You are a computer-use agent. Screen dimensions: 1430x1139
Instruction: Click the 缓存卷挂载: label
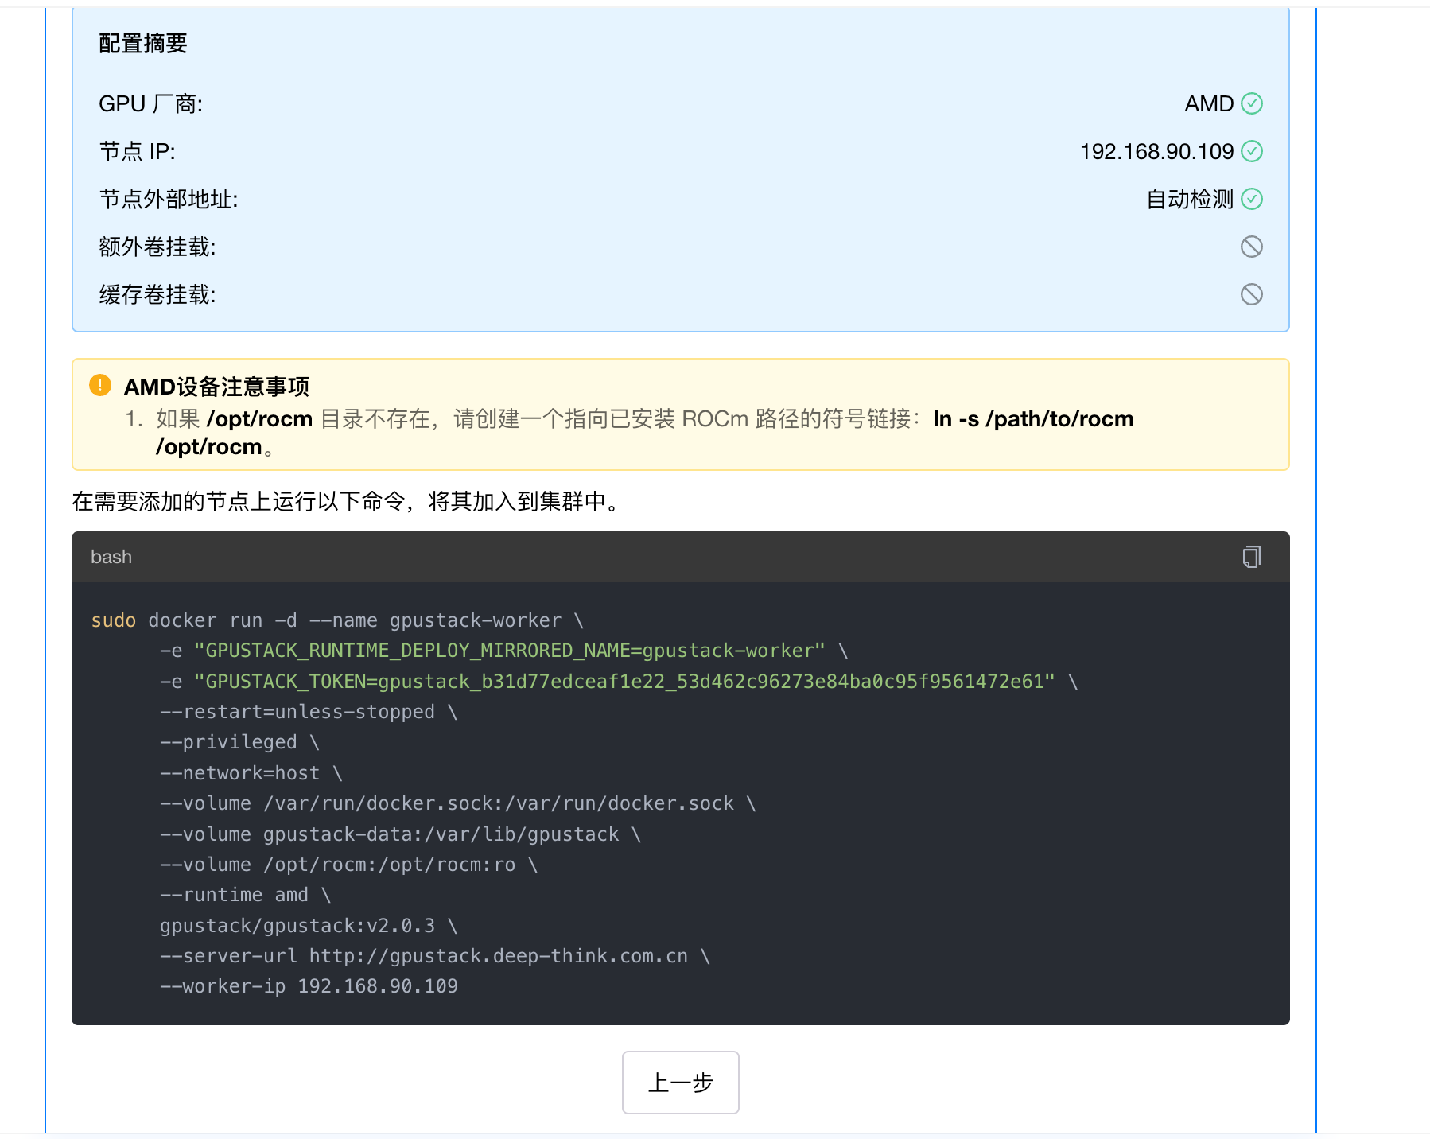tap(157, 295)
